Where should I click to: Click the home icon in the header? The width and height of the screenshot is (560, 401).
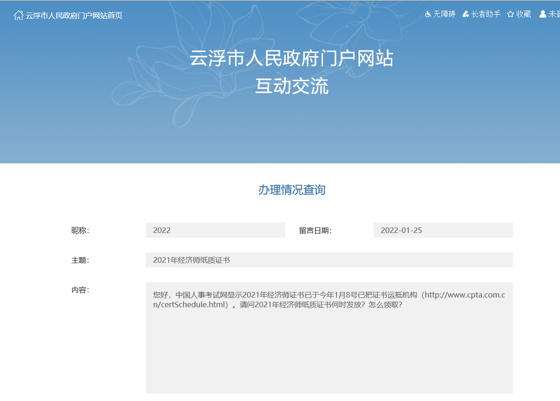[18, 15]
